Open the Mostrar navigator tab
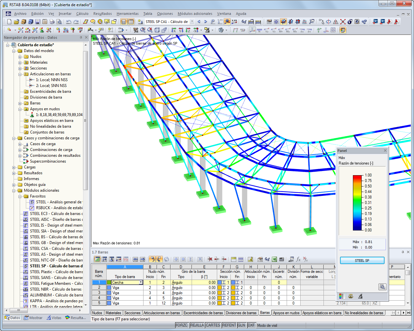The image size is (414, 331). (33, 318)
